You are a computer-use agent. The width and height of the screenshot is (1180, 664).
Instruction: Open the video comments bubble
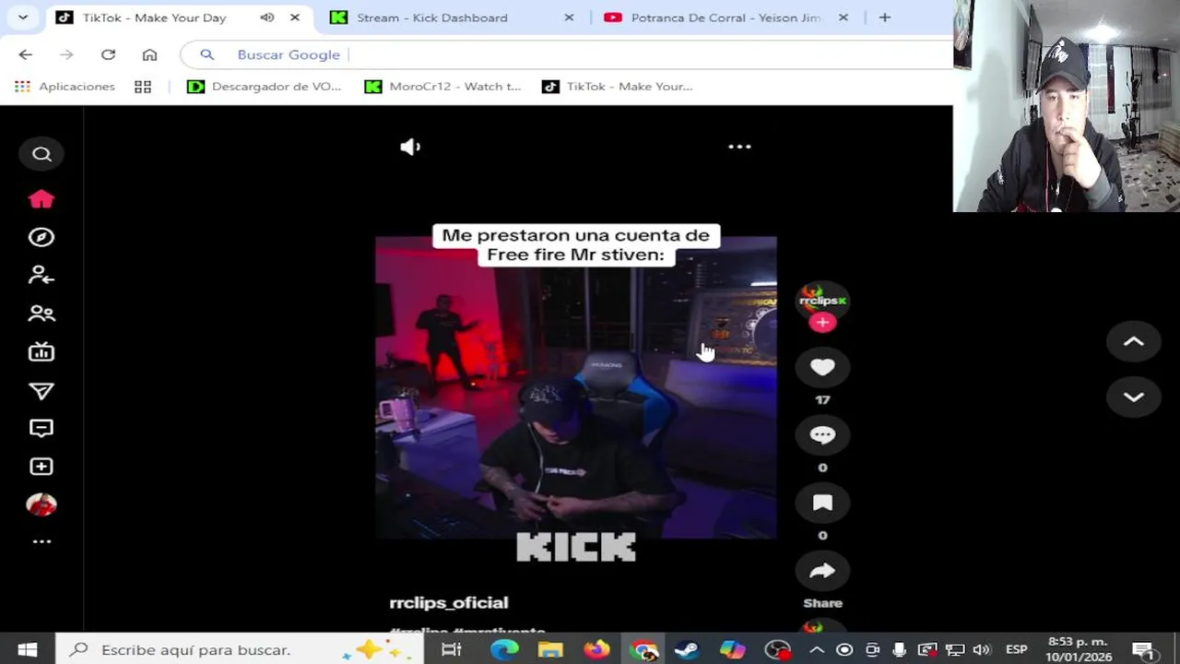[822, 435]
